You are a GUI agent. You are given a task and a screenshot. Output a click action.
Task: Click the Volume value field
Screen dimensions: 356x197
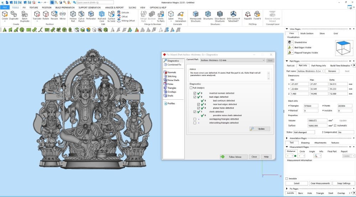[x=318, y=121]
